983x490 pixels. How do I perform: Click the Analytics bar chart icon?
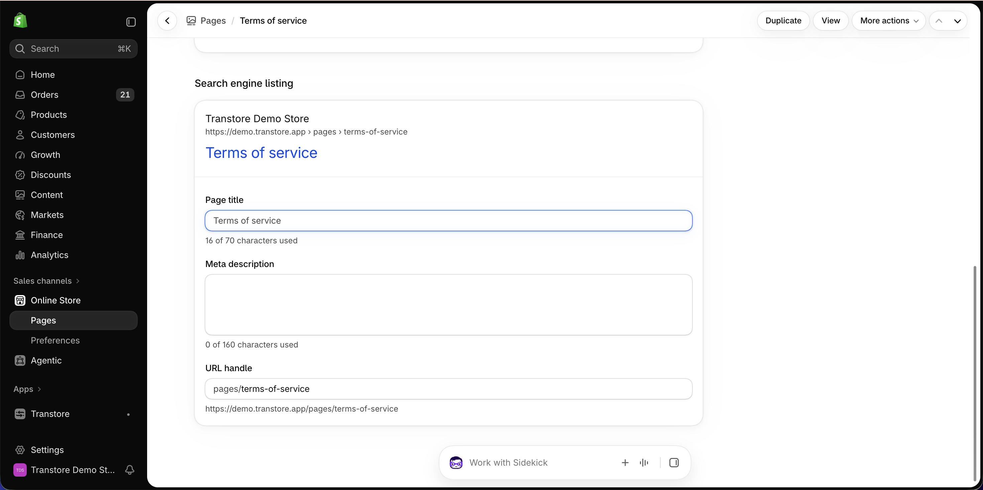20,255
